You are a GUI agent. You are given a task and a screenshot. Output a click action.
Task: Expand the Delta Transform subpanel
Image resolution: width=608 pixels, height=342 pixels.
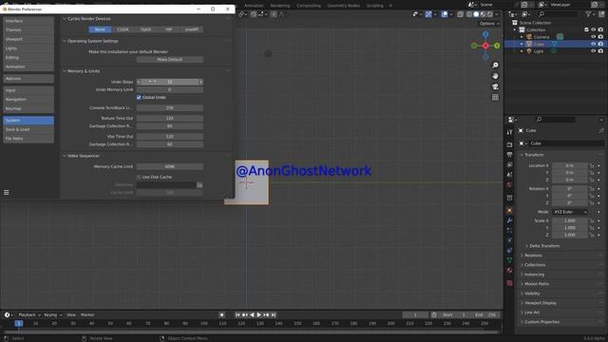(544, 246)
